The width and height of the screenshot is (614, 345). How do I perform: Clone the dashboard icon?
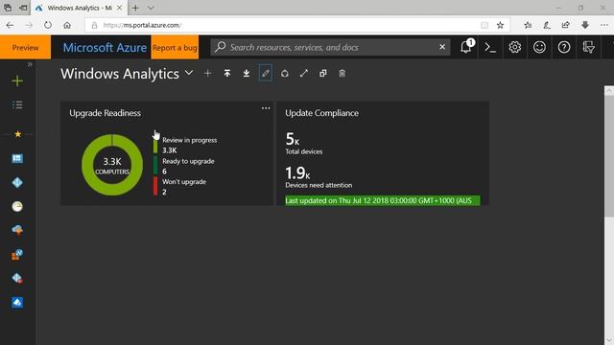point(323,73)
